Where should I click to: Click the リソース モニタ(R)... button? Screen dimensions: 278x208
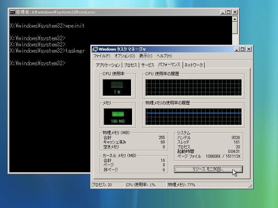click(208, 169)
